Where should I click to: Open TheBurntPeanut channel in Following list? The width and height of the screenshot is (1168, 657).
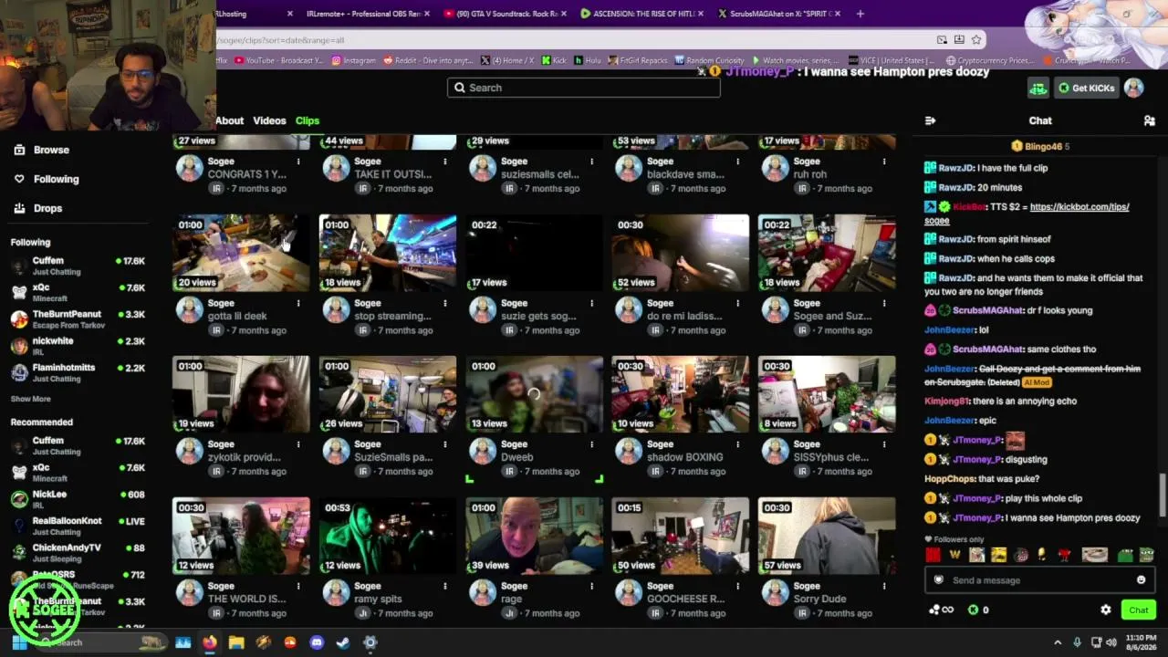78,319
